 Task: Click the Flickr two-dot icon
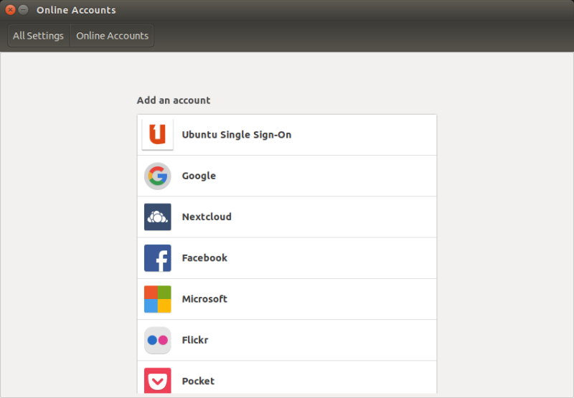point(157,340)
